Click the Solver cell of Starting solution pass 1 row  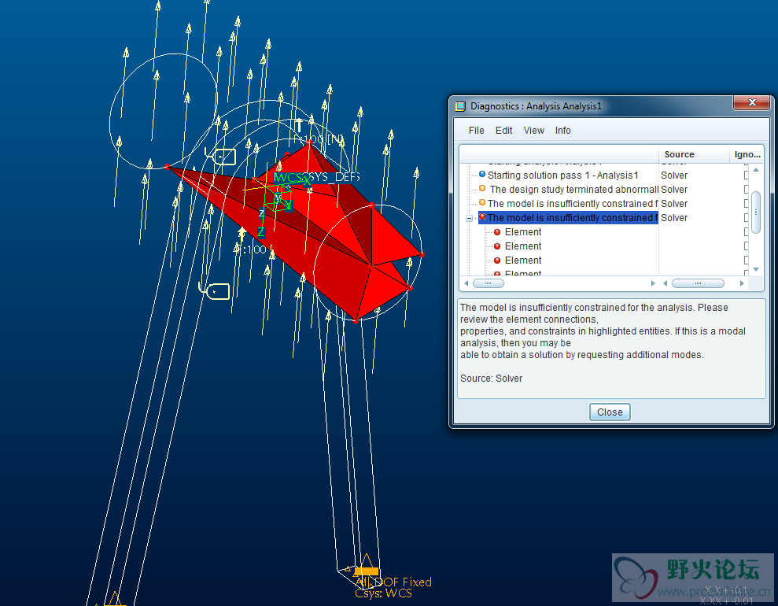674,176
